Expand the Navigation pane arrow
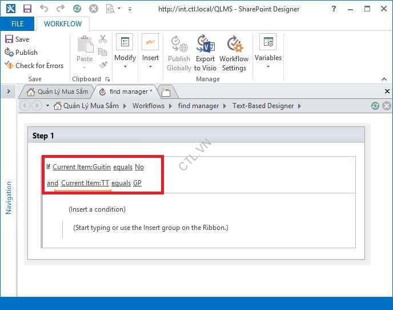Viewport: 393px width, 310px height. tap(9, 92)
